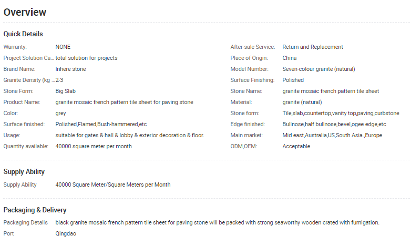Screen dimensions: 411x246
Task: Click the Surface Finishing value Polished
Action: point(293,80)
